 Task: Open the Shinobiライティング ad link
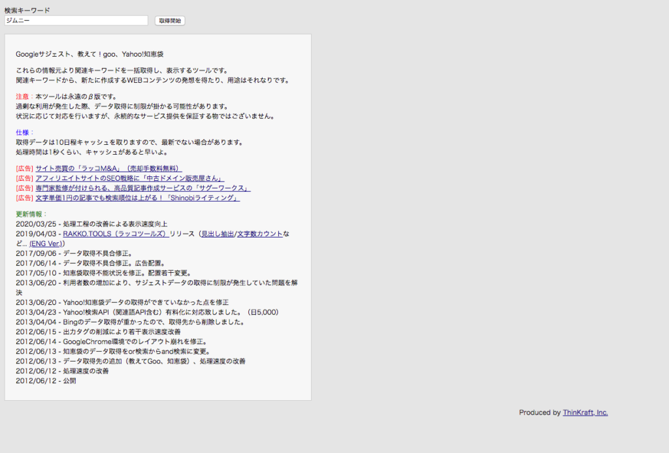click(x=137, y=198)
